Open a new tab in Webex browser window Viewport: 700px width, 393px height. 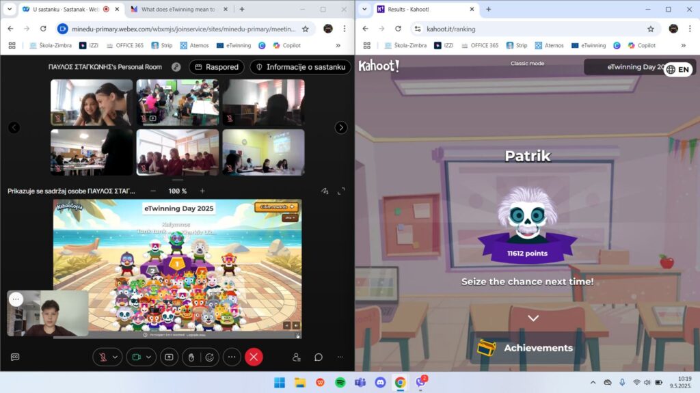242,9
